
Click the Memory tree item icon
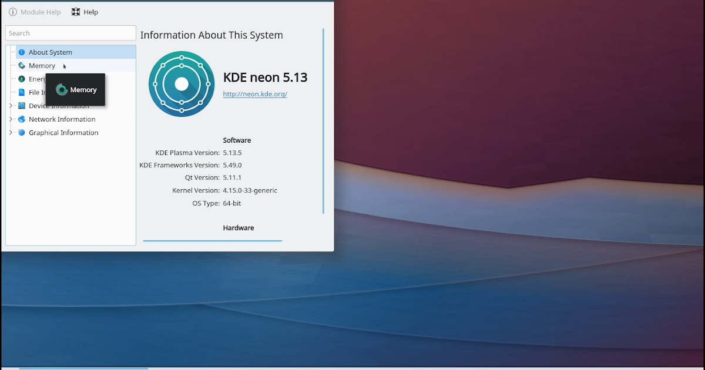pyautogui.click(x=22, y=66)
